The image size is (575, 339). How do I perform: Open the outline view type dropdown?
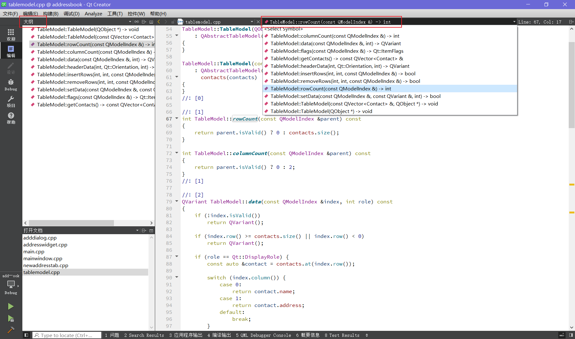130,22
